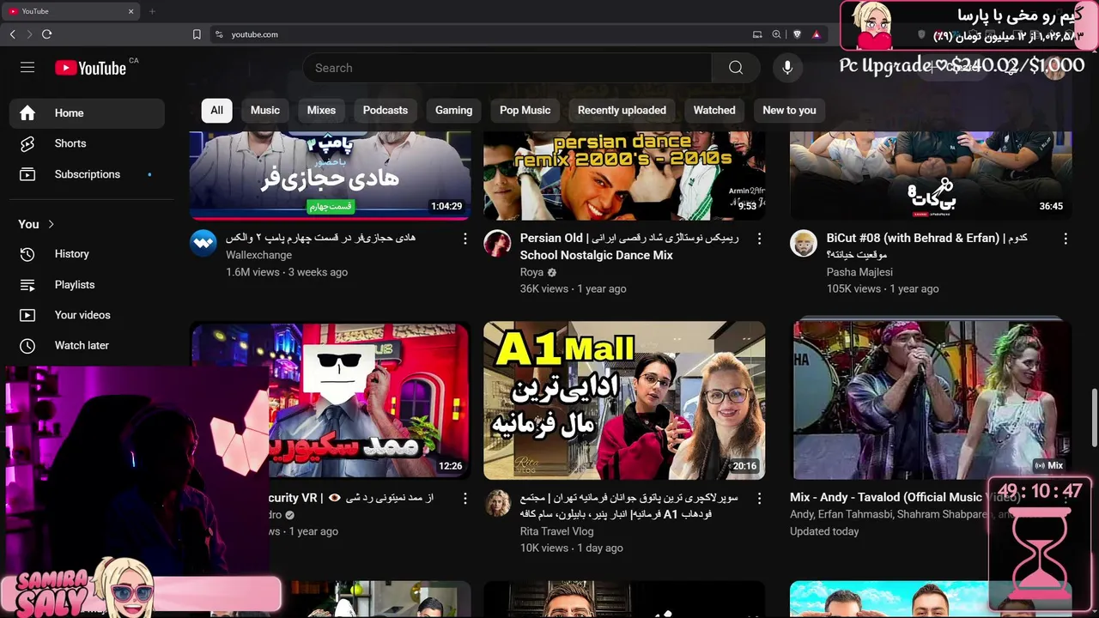
Task: Select the Mixes filter chip
Action: point(321,110)
